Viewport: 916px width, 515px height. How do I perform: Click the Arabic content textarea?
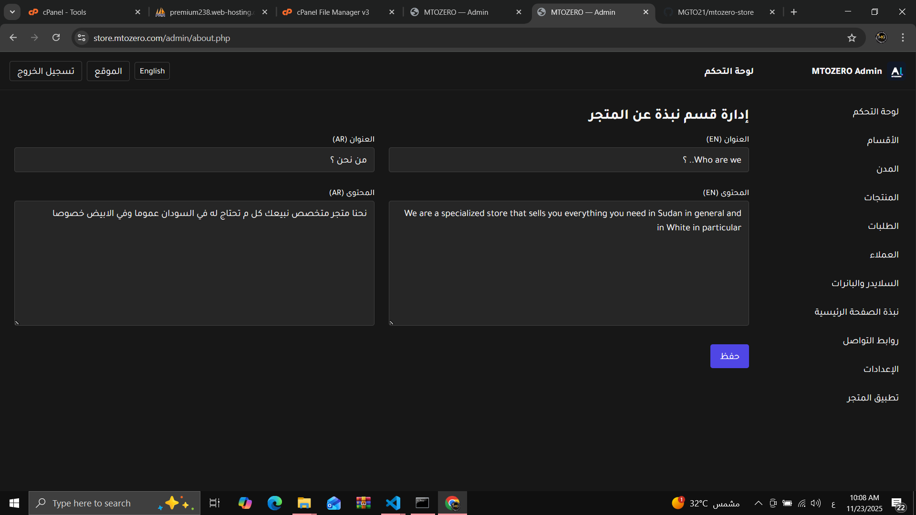point(194,263)
